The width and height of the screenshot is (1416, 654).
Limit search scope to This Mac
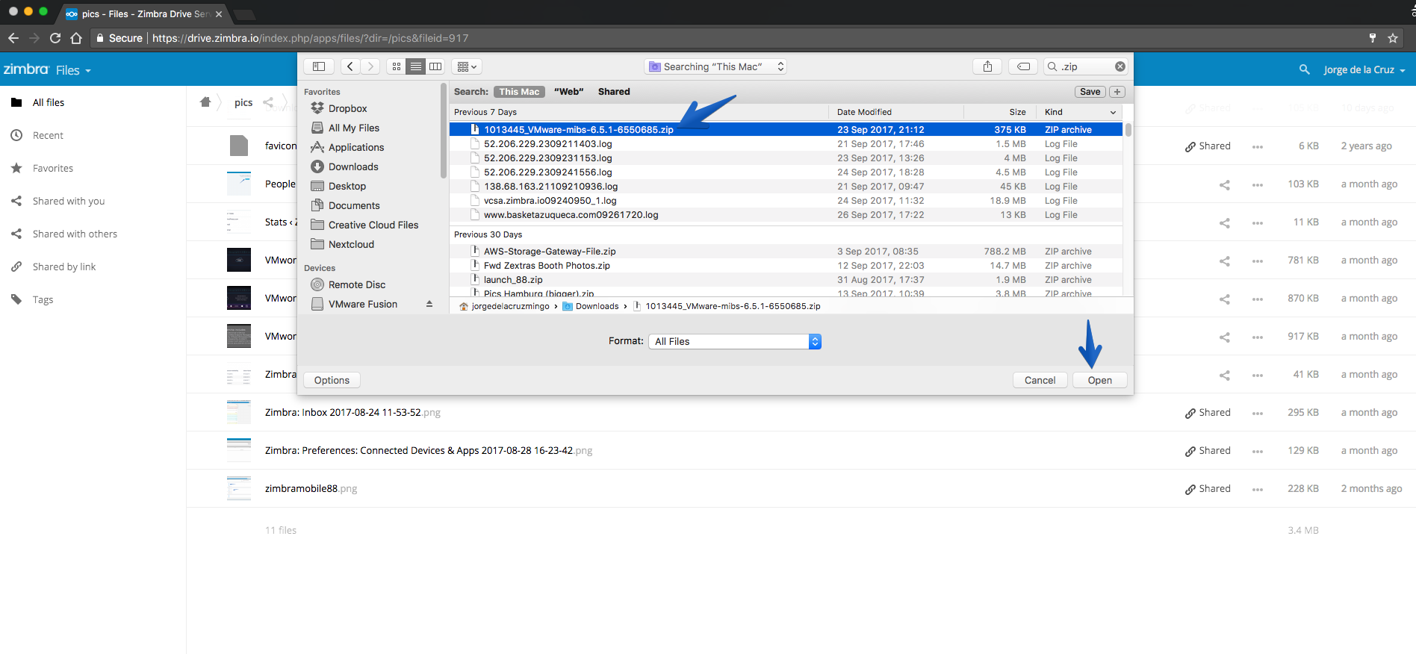tap(519, 92)
